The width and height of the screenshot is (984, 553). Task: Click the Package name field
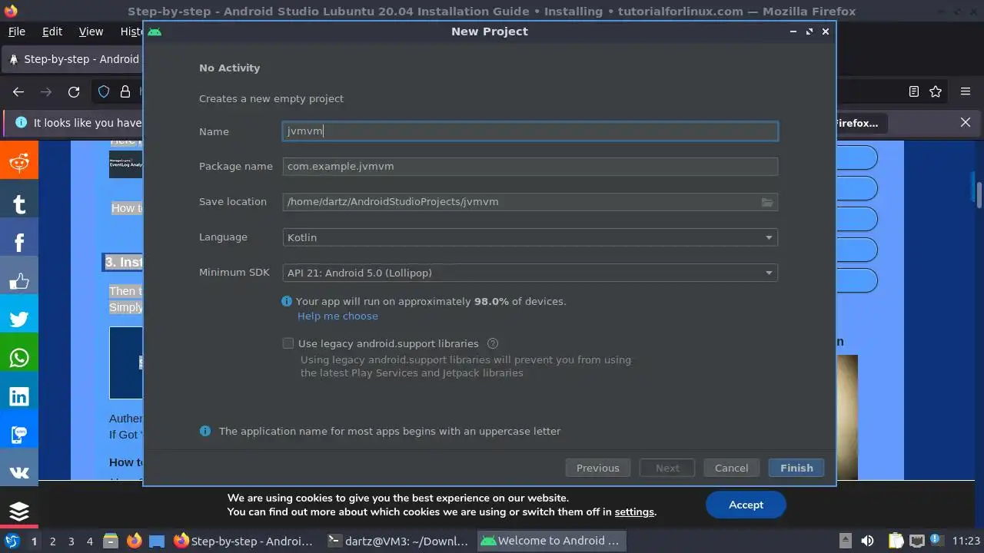pyautogui.click(x=530, y=167)
